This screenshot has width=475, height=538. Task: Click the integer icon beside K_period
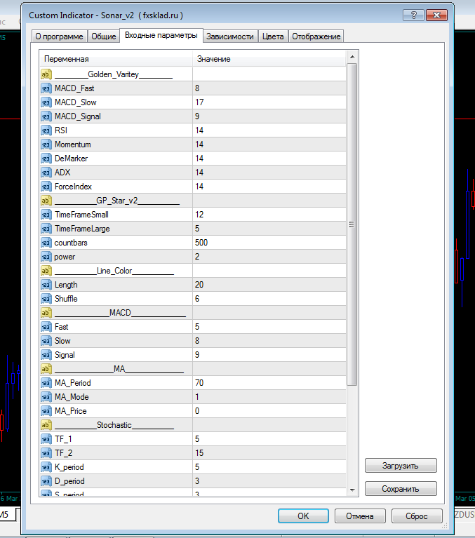(46, 467)
